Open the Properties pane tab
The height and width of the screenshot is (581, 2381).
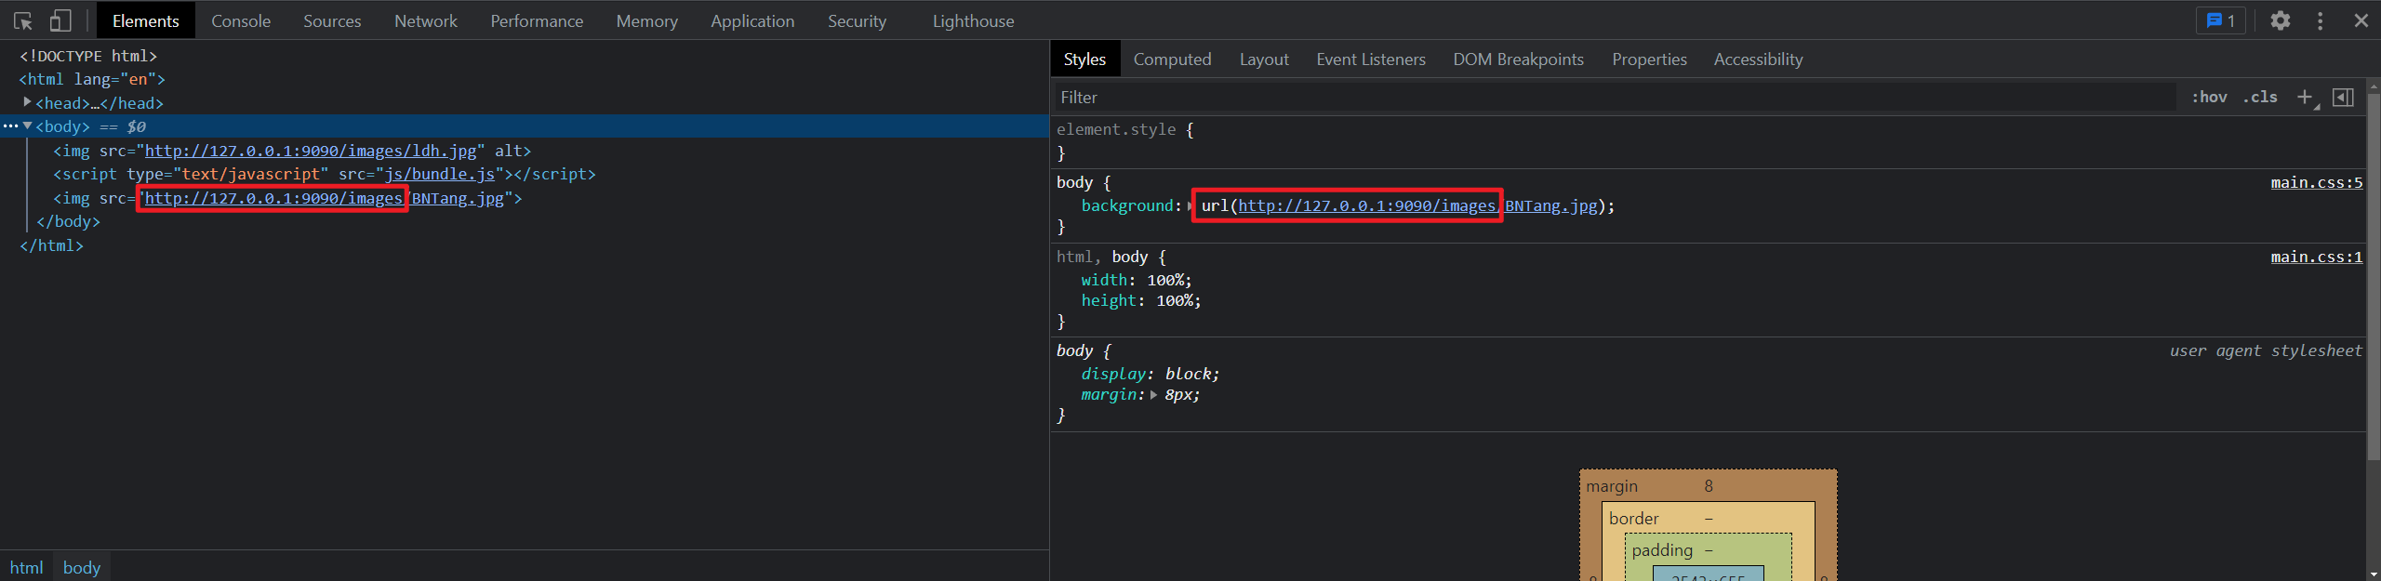click(1649, 59)
